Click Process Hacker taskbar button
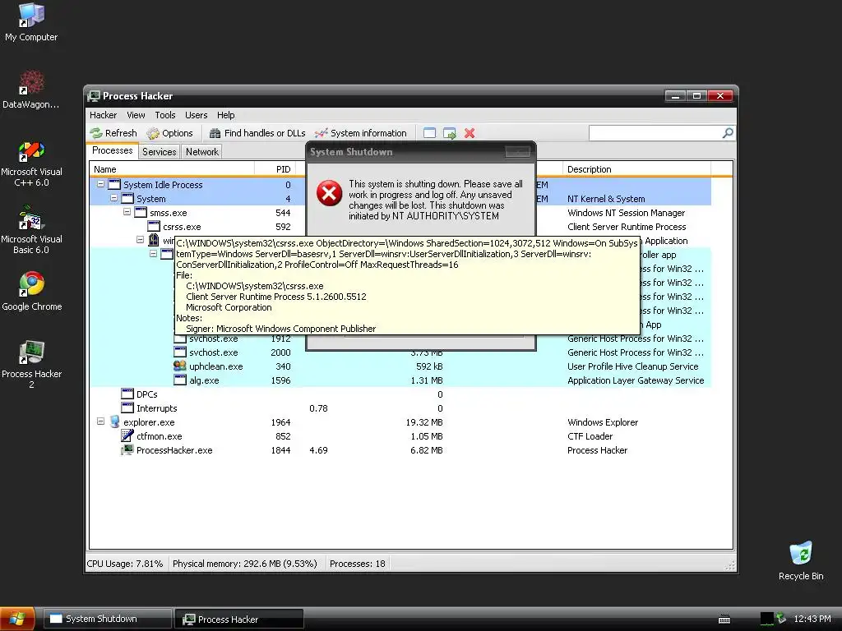Image resolution: width=842 pixels, height=631 pixels. pos(239,619)
